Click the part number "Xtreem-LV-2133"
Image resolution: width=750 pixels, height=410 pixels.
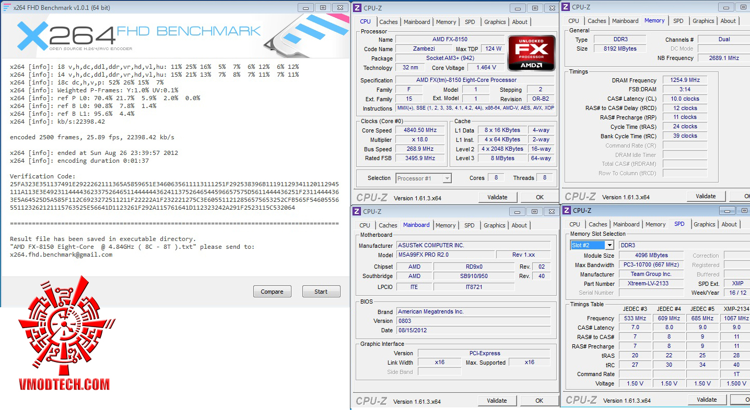click(x=651, y=284)
